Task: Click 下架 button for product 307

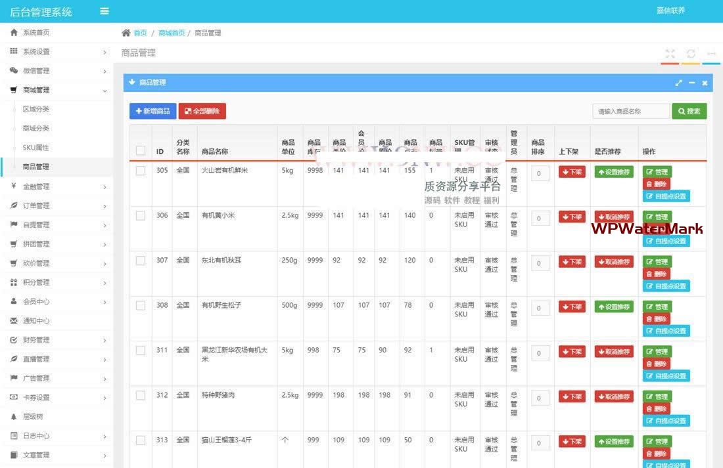Action: (572, 262)
